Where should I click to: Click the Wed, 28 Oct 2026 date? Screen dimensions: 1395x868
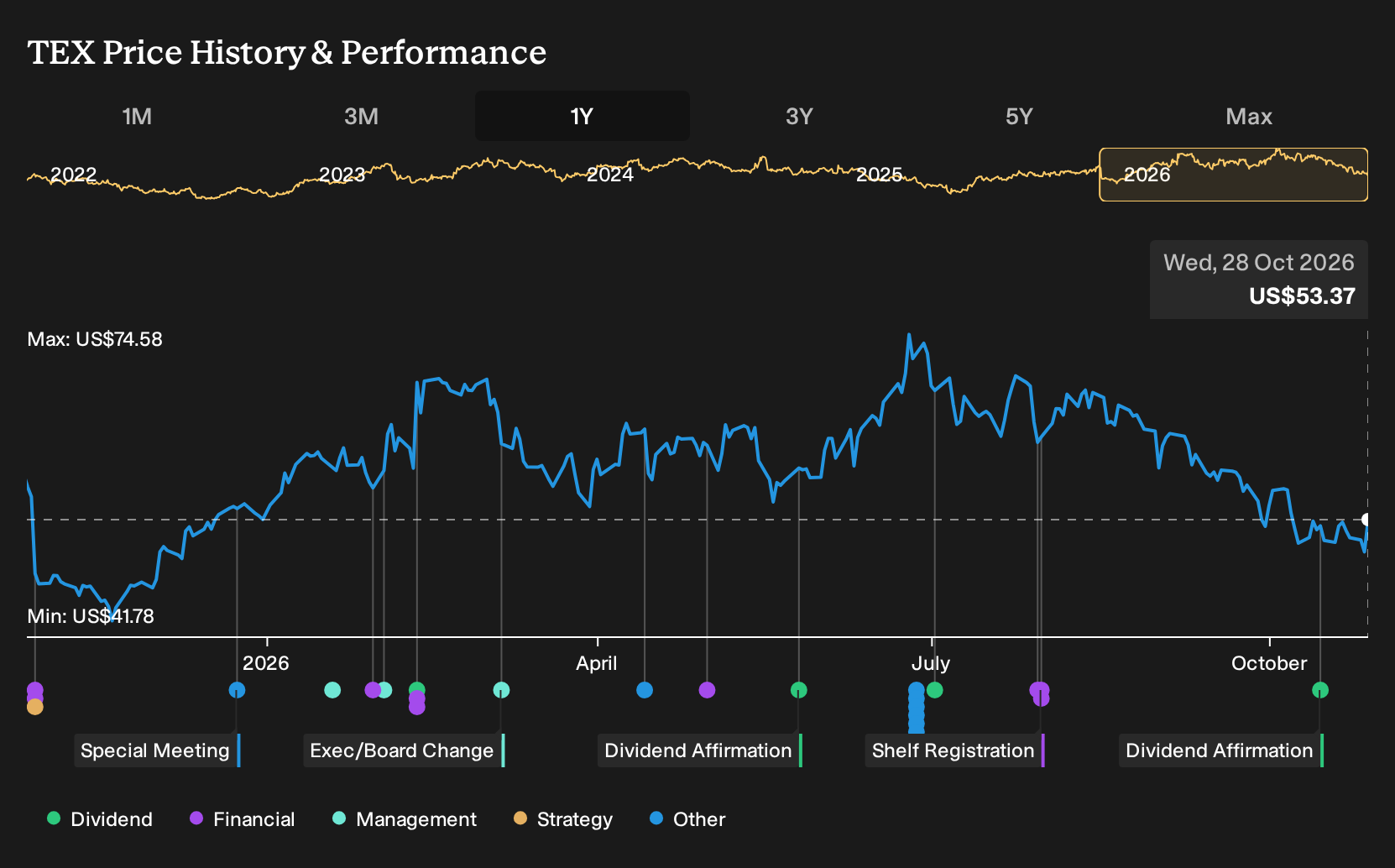1259,263
